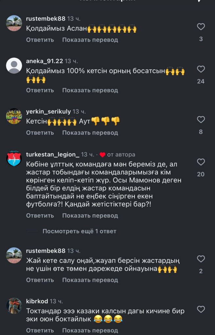
Task: Show translation of kibrkod's comment
Action: pos(90,330)
